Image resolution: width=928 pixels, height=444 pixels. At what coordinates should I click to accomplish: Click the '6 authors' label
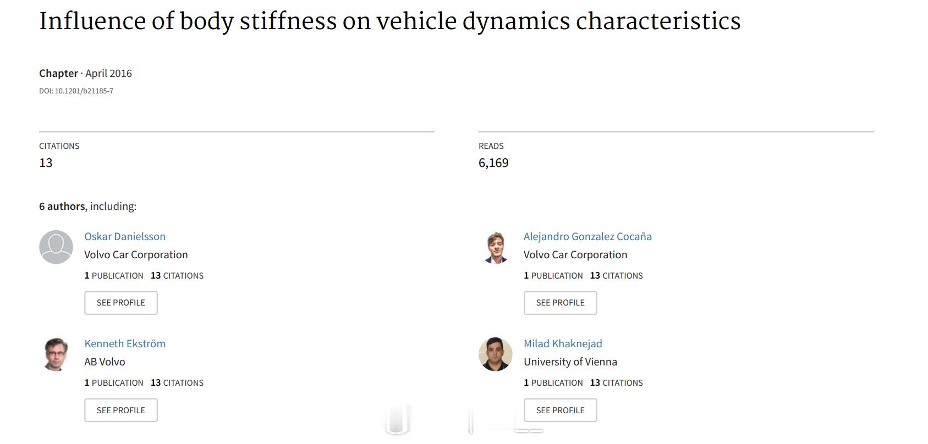[x=62, y=206]
